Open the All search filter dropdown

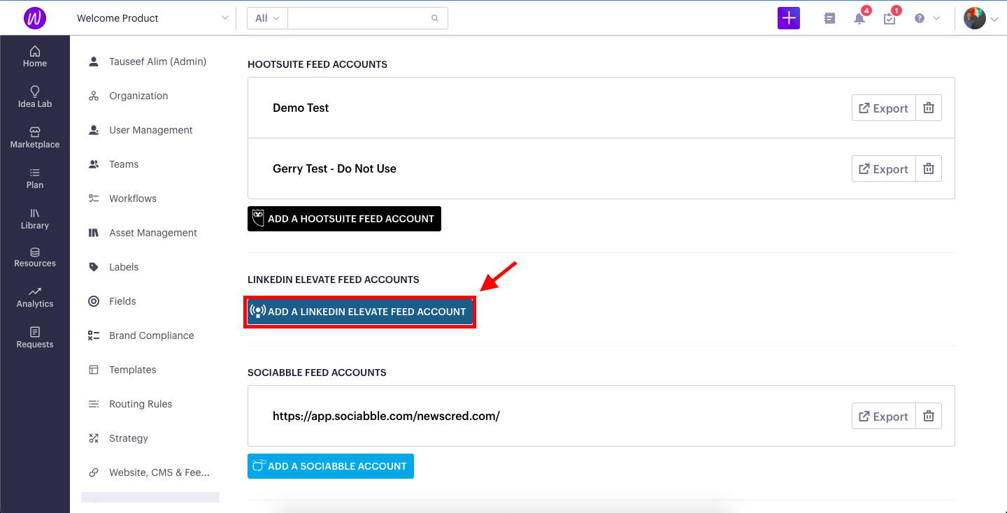pos(267,18)
